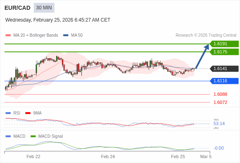Click the Feb 22 date axis label
This screenshot has height=163, width=240.
click(x=33, y=157)
